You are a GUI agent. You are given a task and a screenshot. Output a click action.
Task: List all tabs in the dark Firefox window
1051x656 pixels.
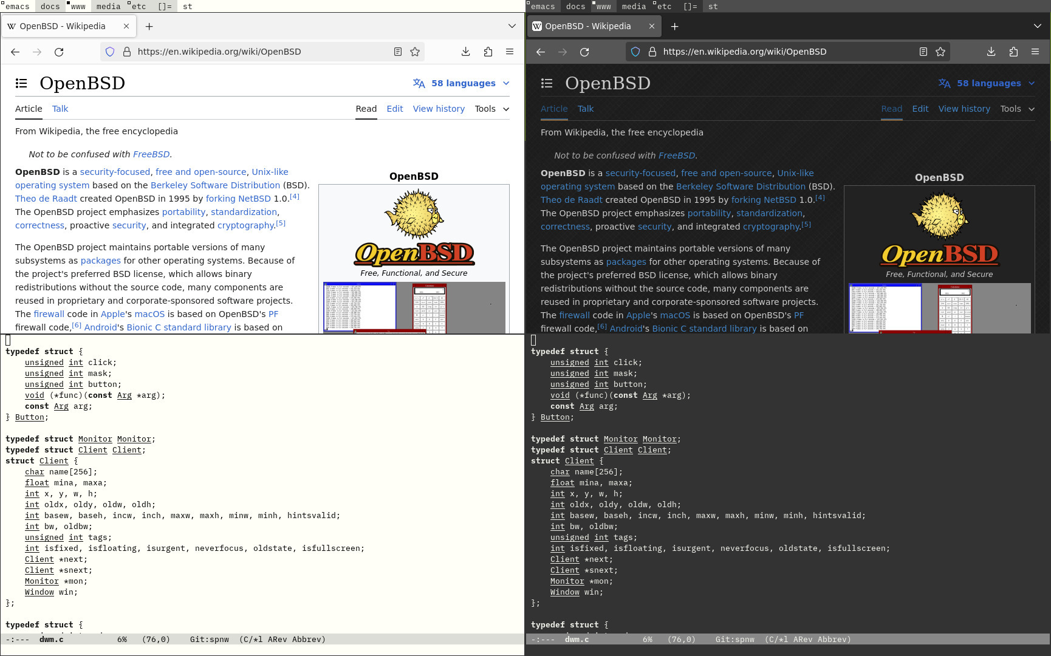click(1038, 26)
